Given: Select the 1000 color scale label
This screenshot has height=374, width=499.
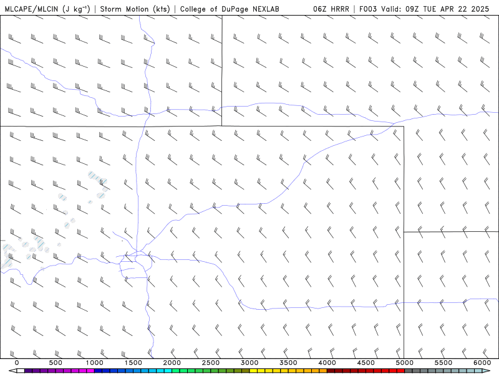Looking at the screenshot, I should point(95,363).
